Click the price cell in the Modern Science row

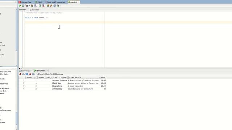click(x=103, y=80)
